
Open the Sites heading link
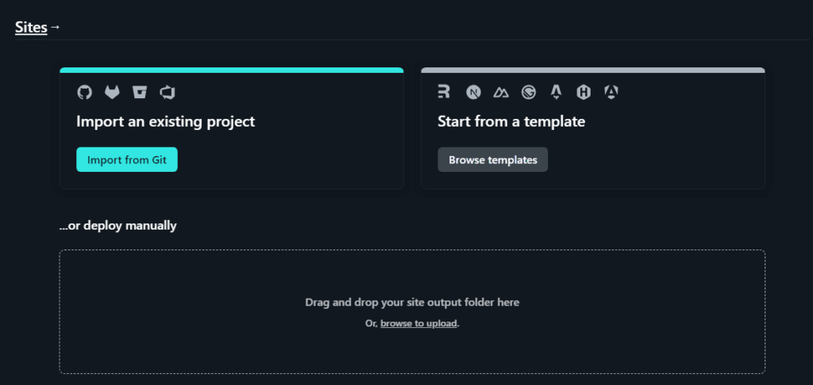coord(31,28)
